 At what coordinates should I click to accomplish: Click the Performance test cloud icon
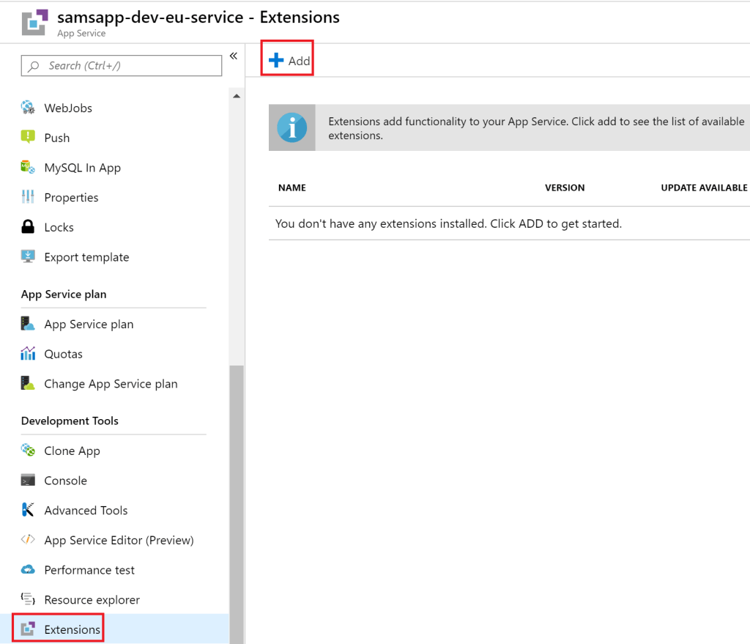coord(29,570)
